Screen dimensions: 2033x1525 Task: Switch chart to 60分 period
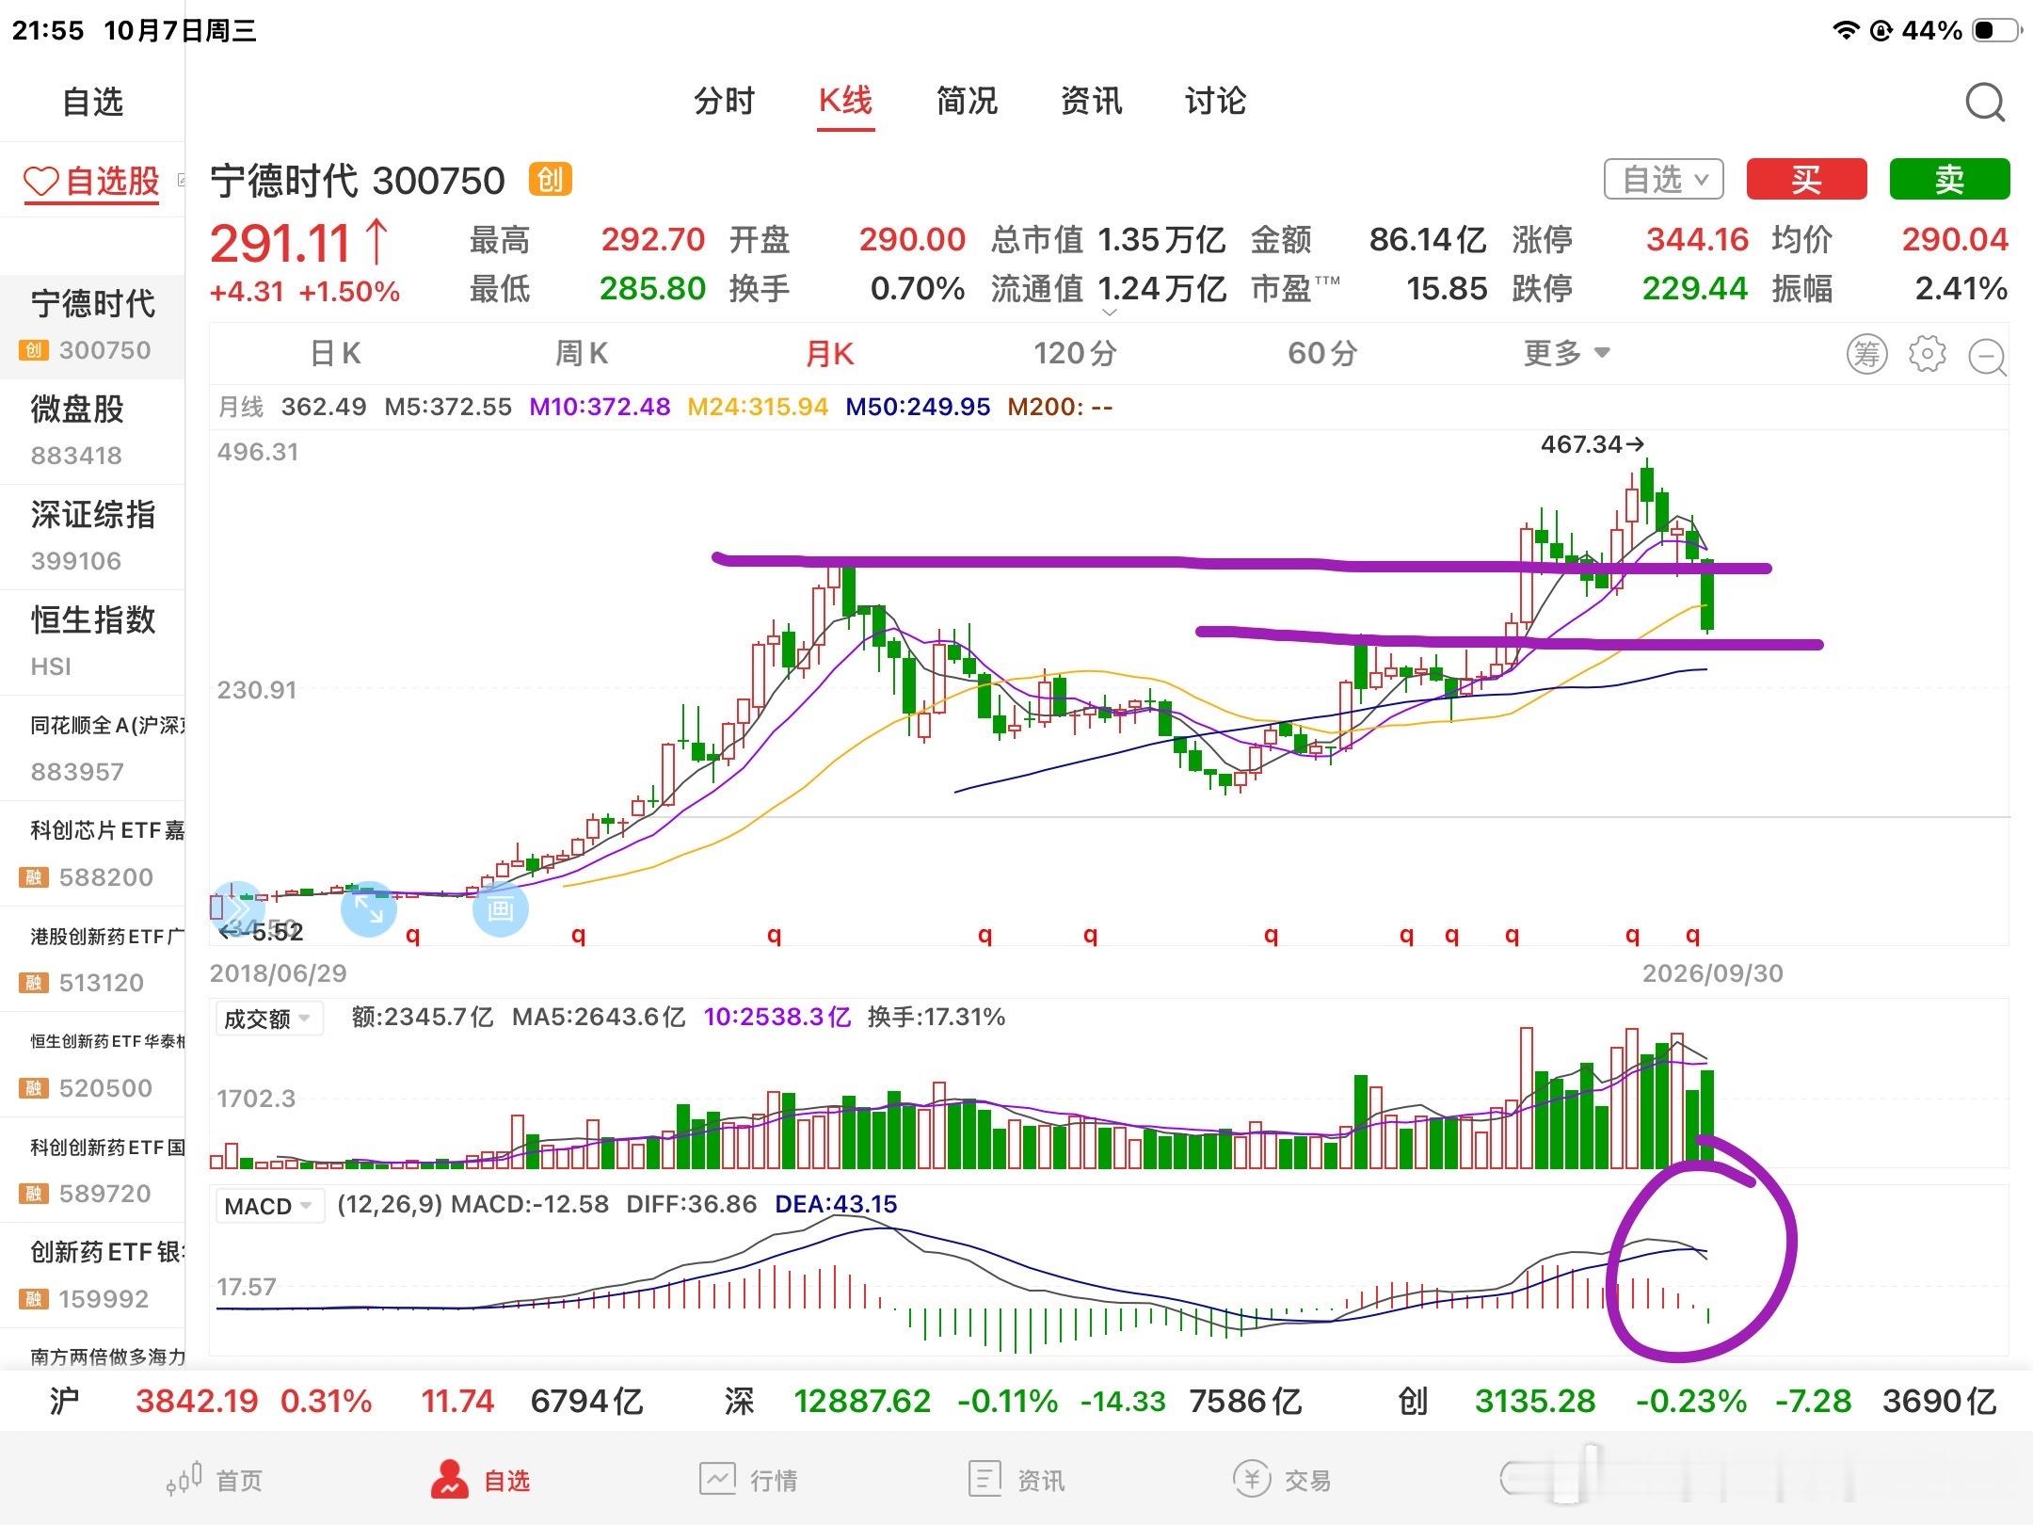pos(1322,354)
